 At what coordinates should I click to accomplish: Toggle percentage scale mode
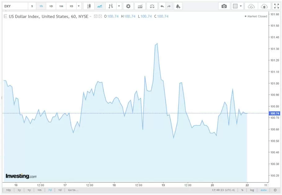242,190
